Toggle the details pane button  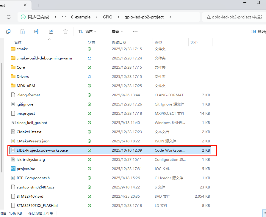pyautogui.click(x=257, y=32)
